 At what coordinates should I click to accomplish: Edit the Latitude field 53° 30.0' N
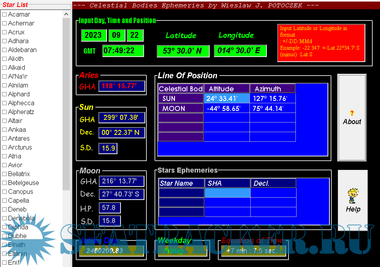(x=183, y=51)
